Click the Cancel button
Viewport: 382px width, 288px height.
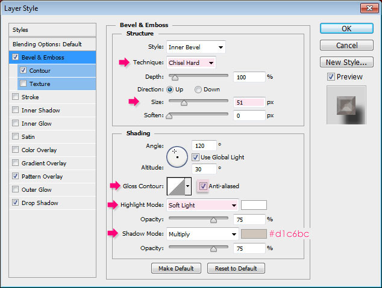pyautogui.click(x=346, y=45)
